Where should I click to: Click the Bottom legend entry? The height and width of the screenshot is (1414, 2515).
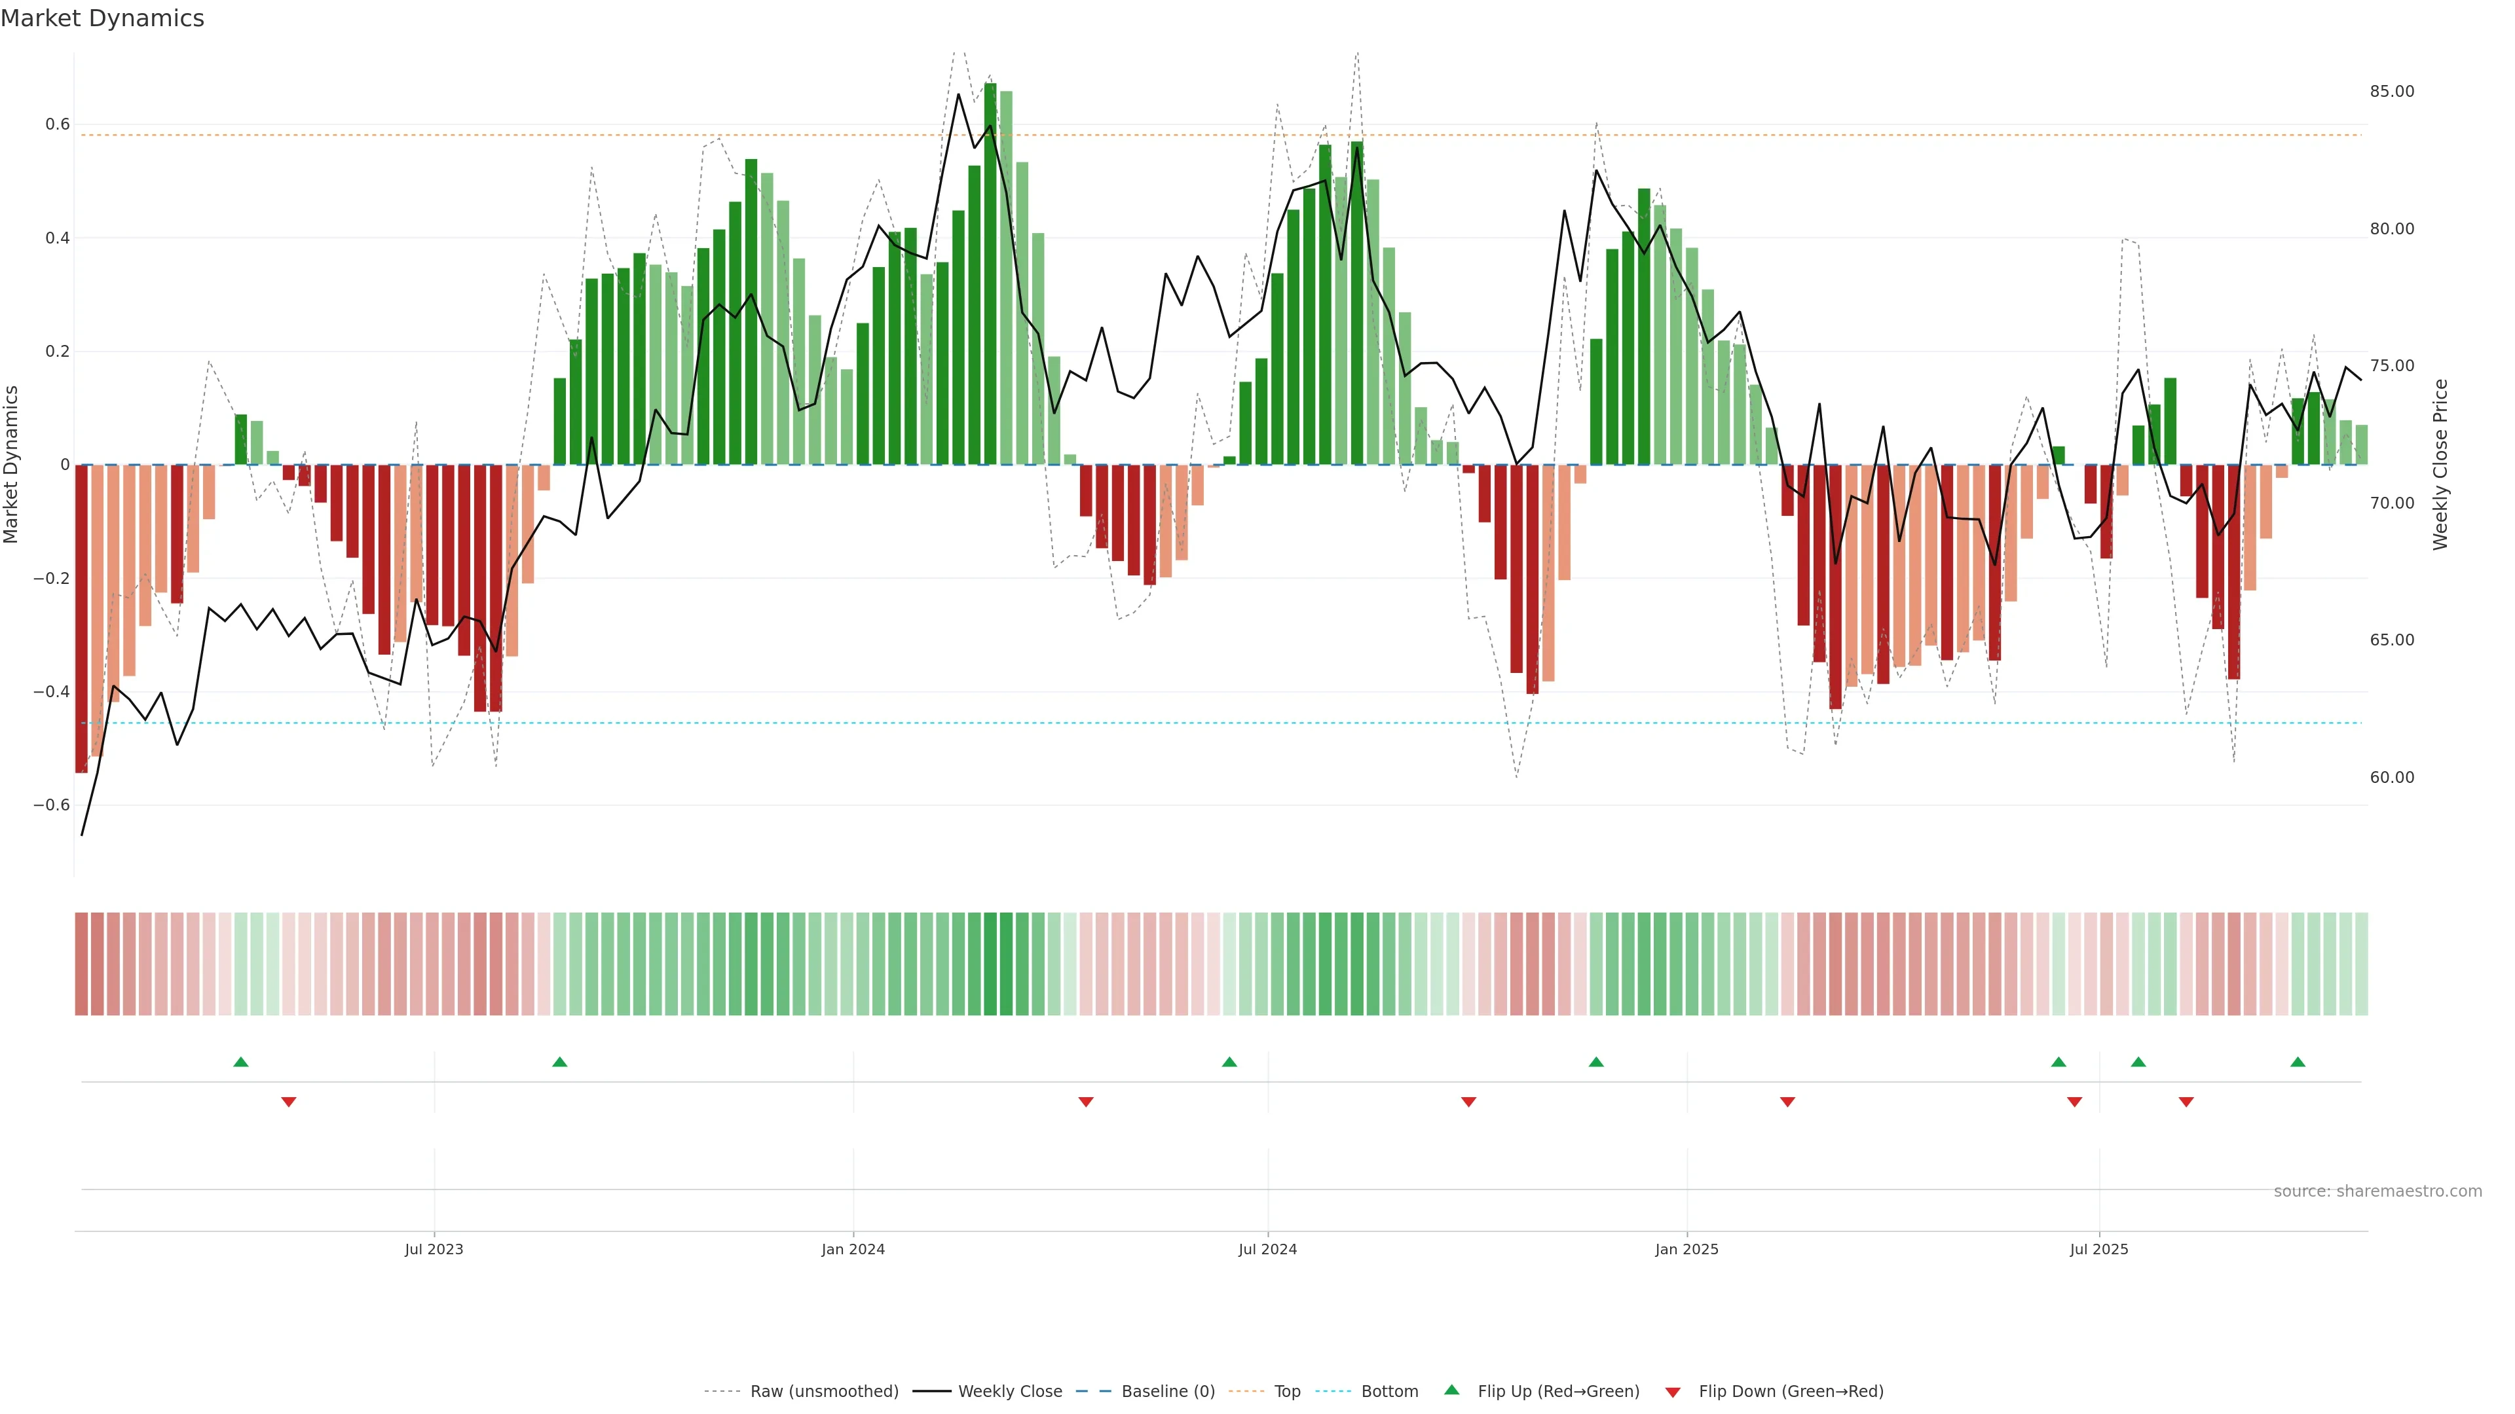1389,1392
